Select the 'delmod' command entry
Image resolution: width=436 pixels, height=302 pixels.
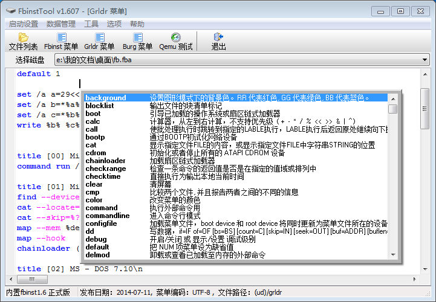coord(236,255)
